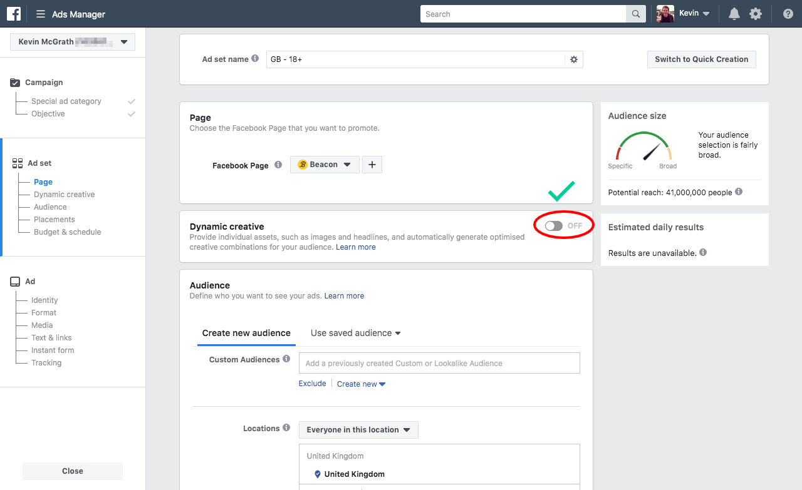802x490 pixels.
Task: Toggle Dynamic creative on
Action: point(554,226)
